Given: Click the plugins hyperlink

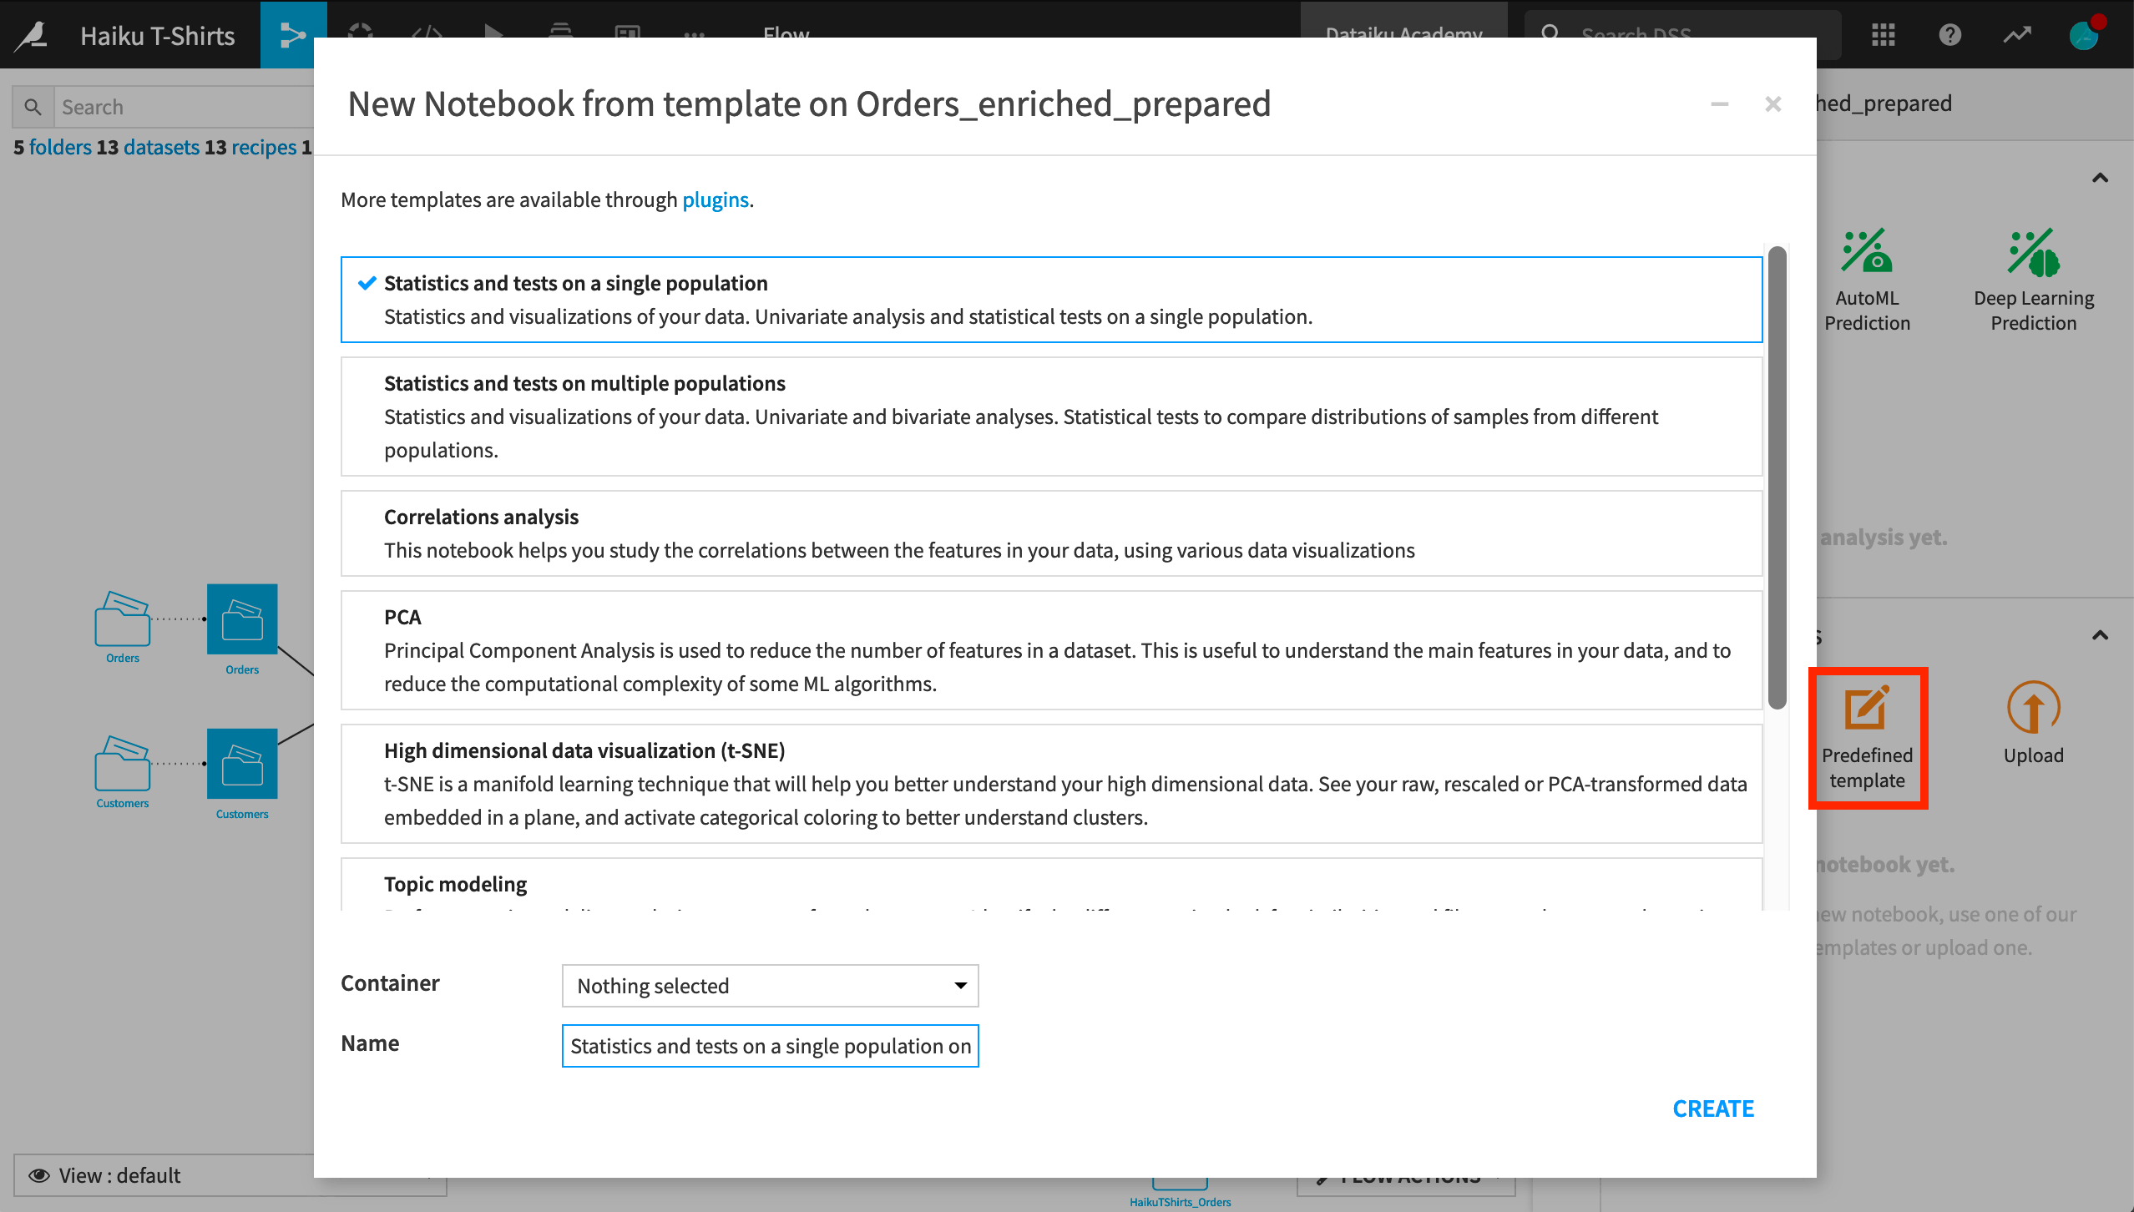Looking at the screenshot, I should [x=716, y=199].
